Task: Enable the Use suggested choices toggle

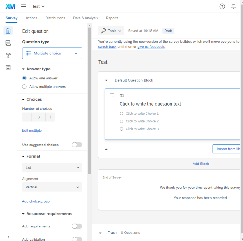Action: 77,145
